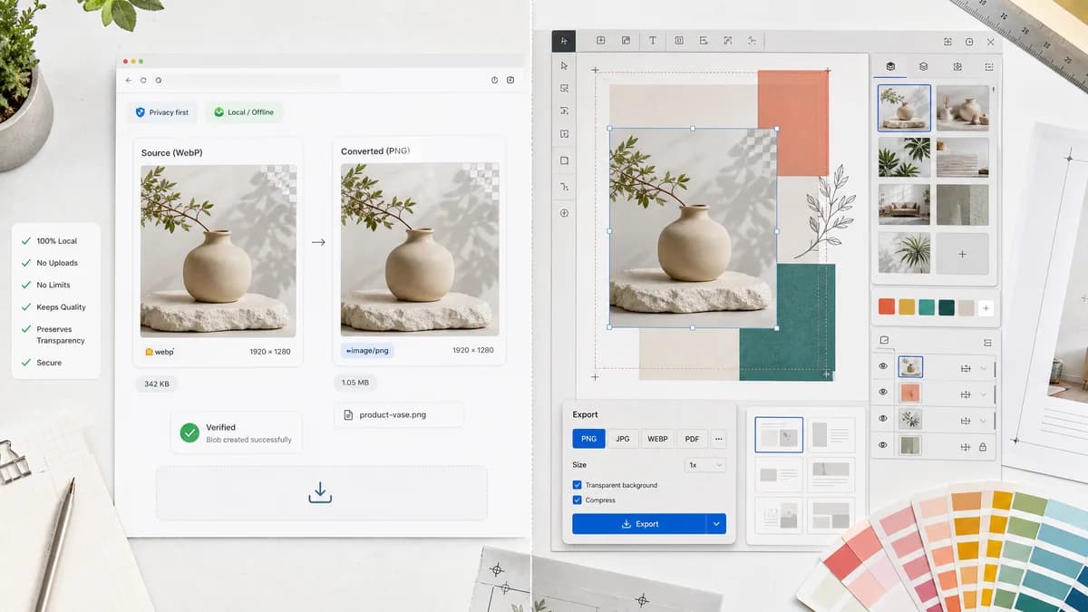Select the arrow pointer tool in left toolbar

click(x=564, y=65)
